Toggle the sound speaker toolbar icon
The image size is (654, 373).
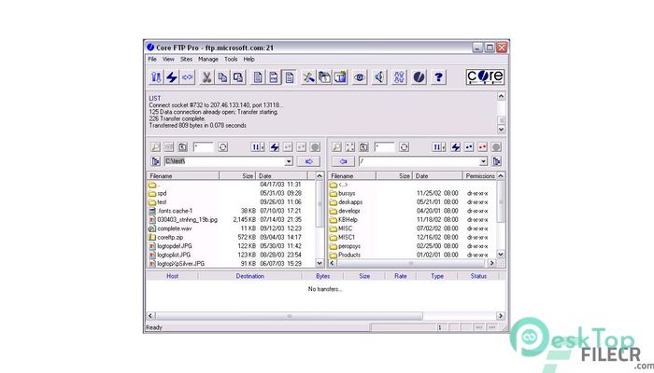click(x=379, y=77)
